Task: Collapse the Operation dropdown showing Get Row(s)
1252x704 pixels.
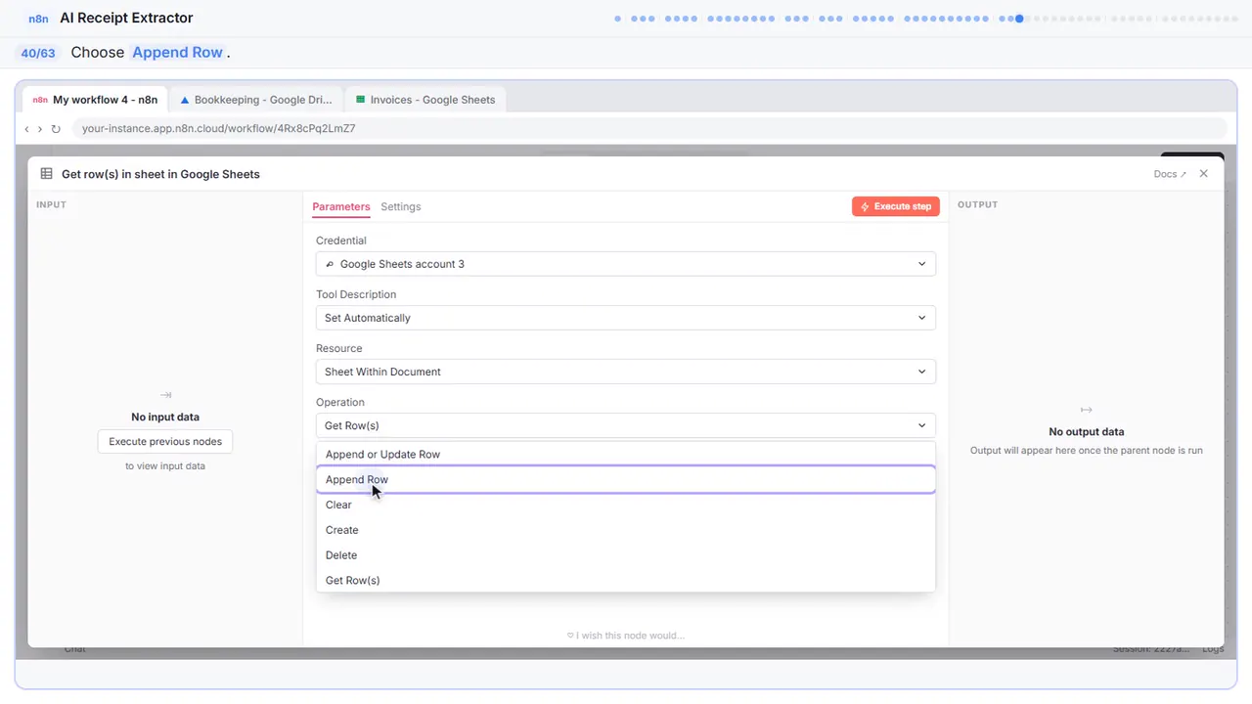Action: [626, 425]
